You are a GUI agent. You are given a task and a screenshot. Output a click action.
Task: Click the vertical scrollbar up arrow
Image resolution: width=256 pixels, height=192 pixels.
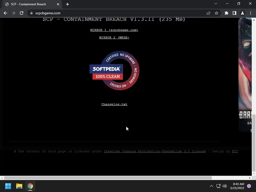(254, 20)
